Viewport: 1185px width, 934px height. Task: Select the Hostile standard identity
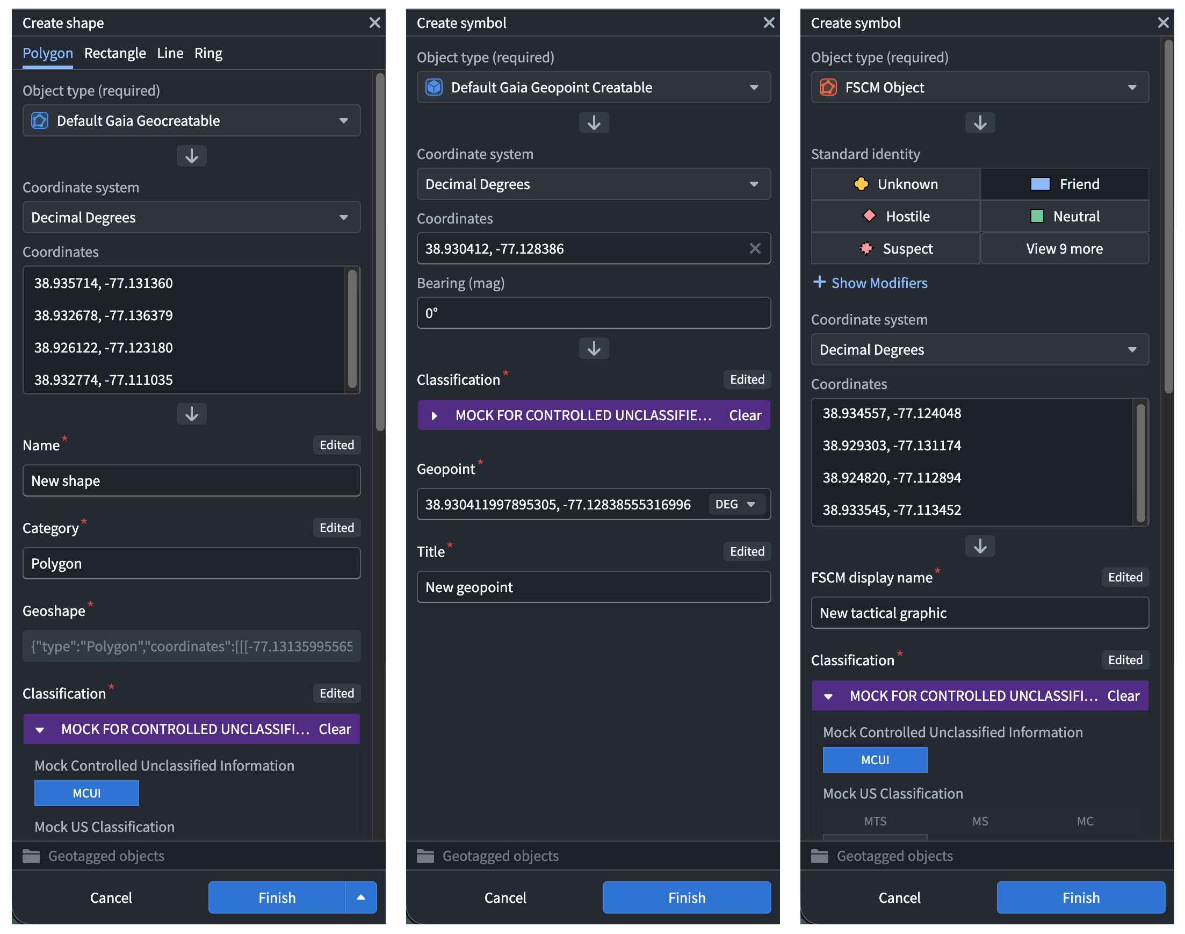895,217
